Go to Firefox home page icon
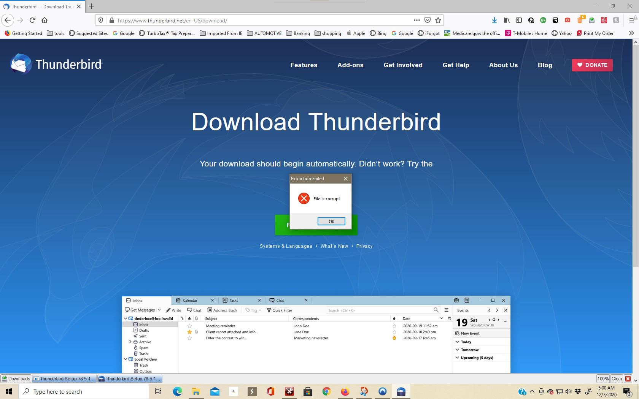The height and width of the screenshot is (399, 639). pyautogui.click(x=45, y=20)
